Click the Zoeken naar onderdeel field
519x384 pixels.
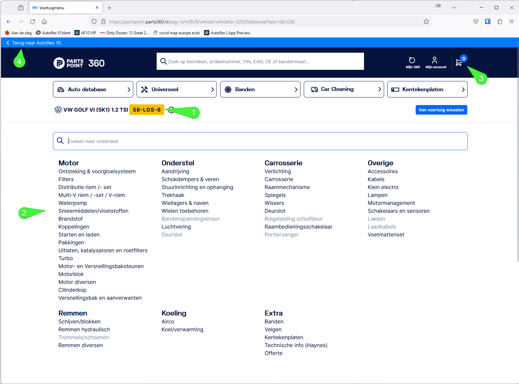pos(260,141)
